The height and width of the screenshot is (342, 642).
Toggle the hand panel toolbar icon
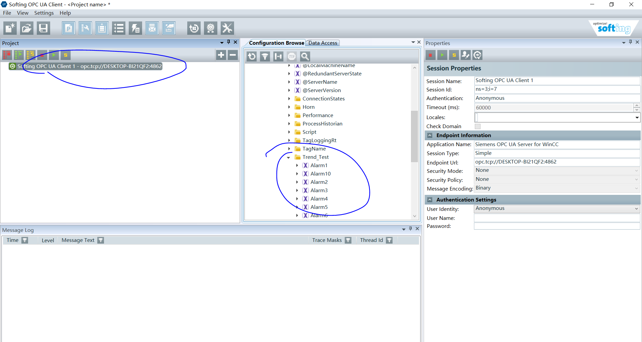point(169,28)
